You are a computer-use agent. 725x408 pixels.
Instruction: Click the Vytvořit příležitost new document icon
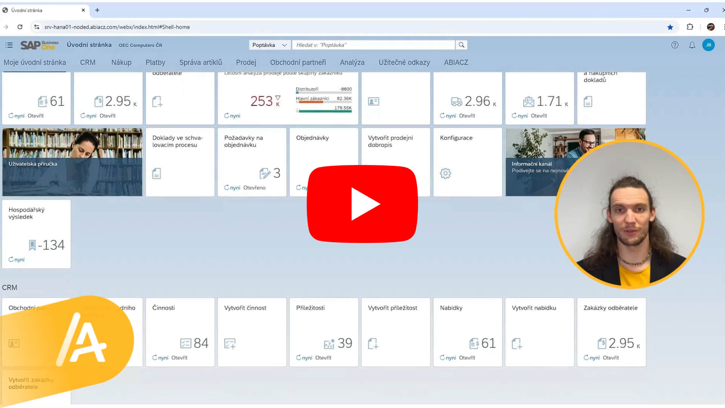click(x=373, y=343)
